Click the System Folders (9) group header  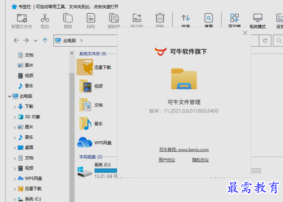(93, 53)
